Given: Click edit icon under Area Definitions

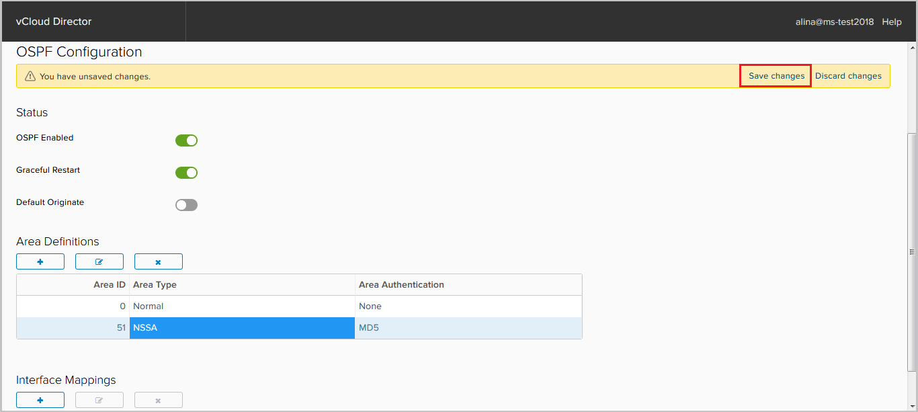Looking at the screenshot, I should pyautogui.click(x=99, y=261).
